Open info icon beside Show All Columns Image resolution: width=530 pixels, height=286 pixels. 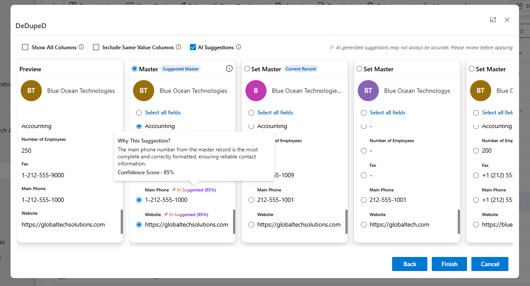[81, 47]
